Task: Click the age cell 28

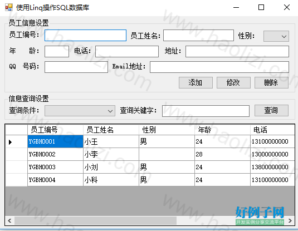Action: [222, 154]
